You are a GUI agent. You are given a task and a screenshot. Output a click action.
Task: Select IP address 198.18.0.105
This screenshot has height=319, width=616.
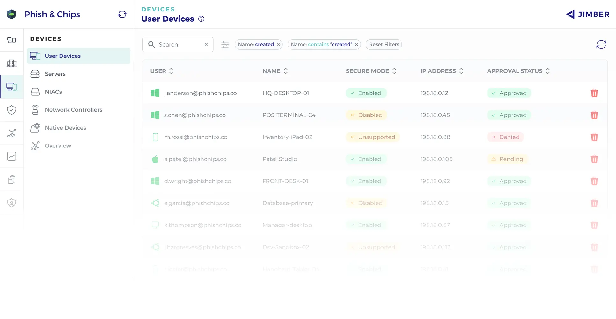click(436, 159)
